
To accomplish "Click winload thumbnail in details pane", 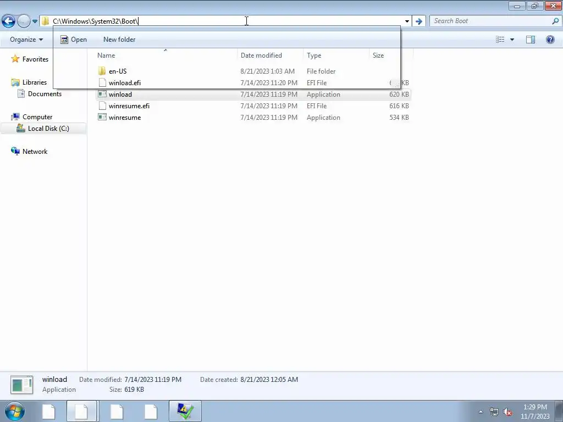I will pos(22,385).
